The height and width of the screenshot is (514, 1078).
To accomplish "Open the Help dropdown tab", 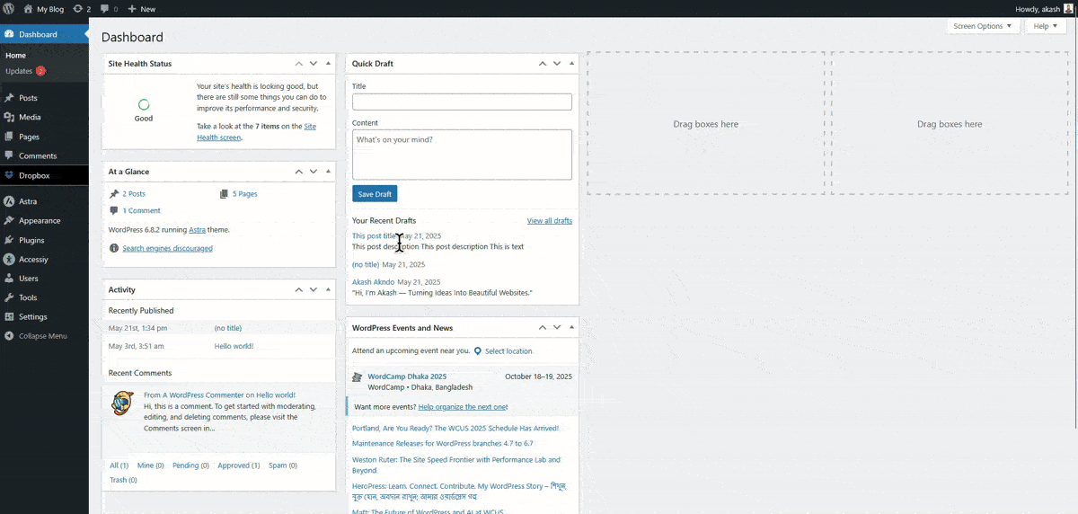I will 1046,26.
